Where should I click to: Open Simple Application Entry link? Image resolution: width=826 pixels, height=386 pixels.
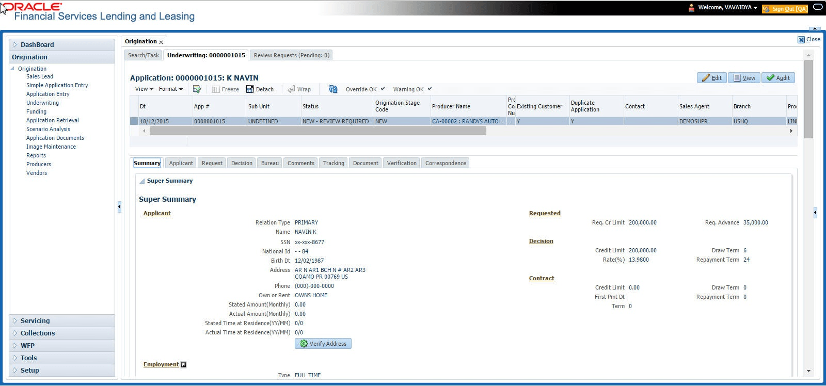57,85
